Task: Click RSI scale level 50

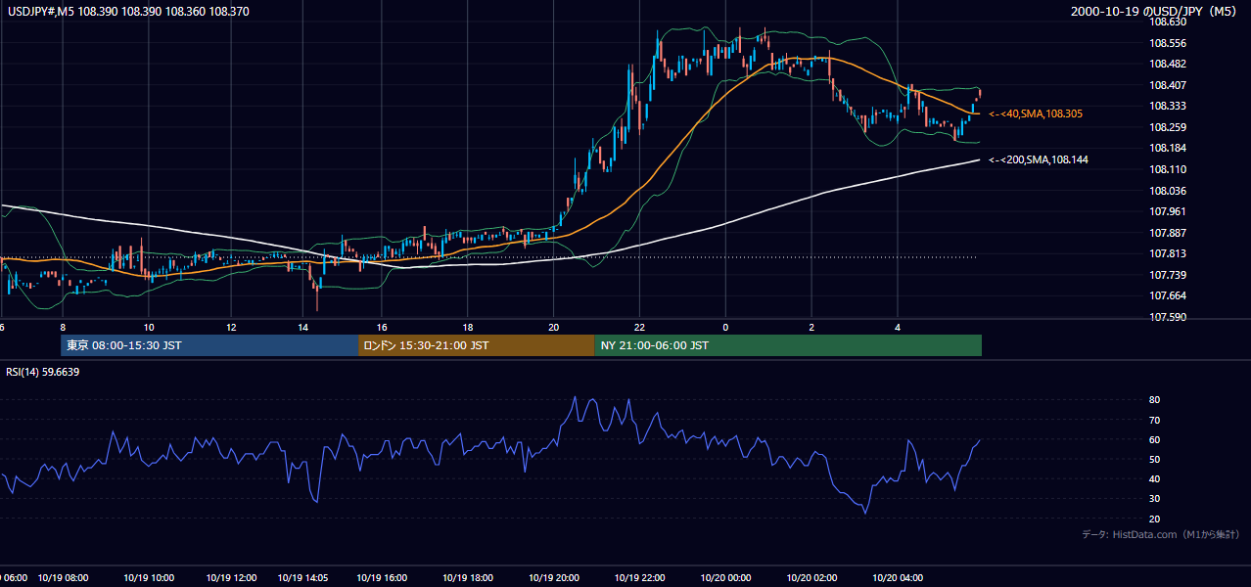Action: click(x=1155, y=459)
